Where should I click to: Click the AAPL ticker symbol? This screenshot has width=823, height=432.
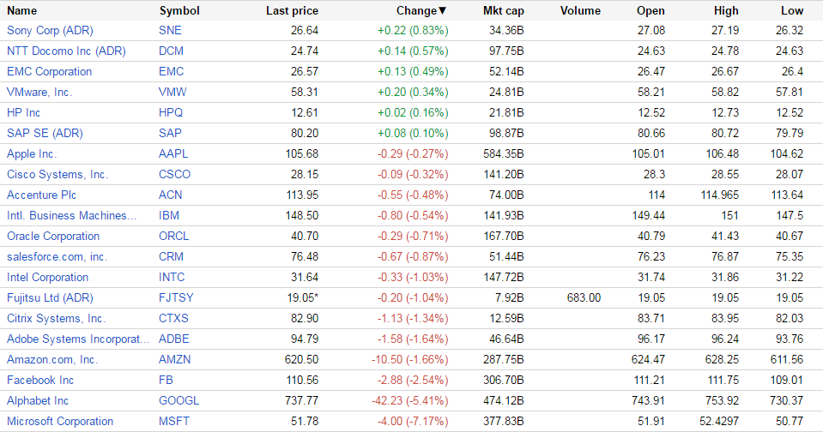click(173, 153)
